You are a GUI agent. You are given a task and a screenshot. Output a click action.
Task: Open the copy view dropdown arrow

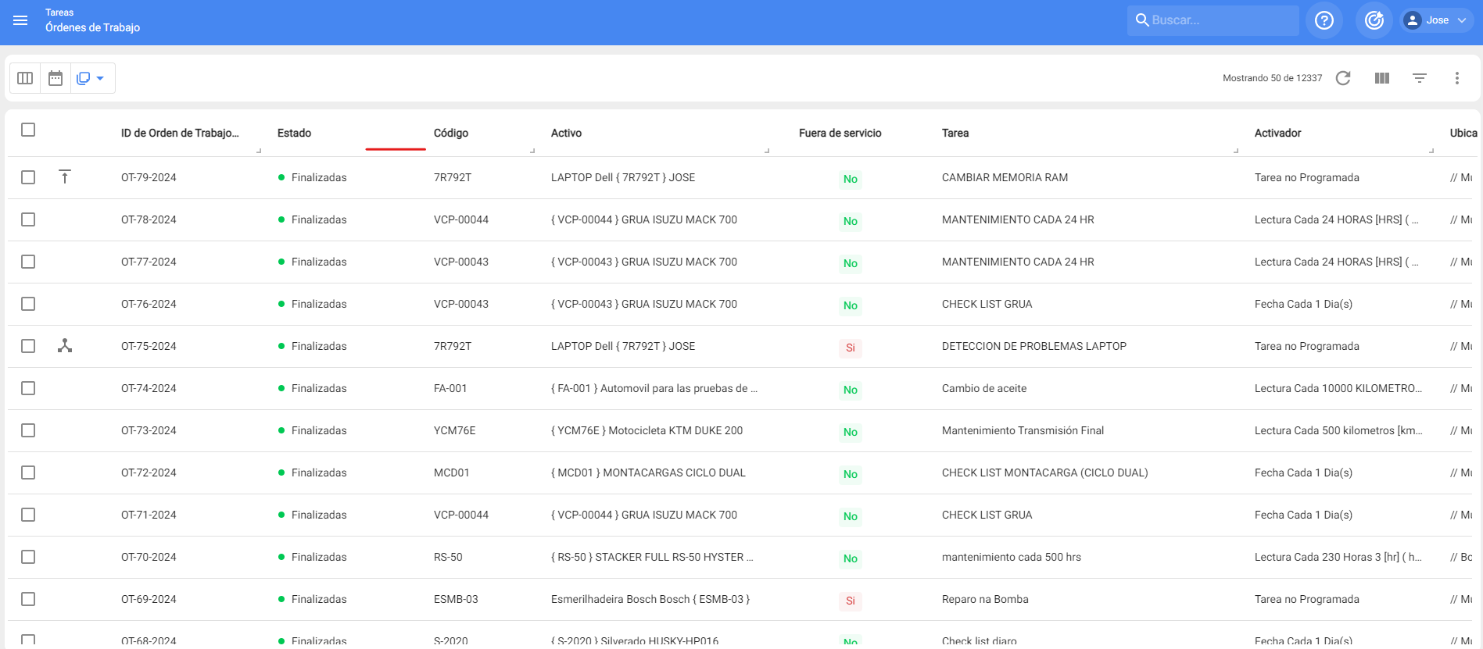100,78
